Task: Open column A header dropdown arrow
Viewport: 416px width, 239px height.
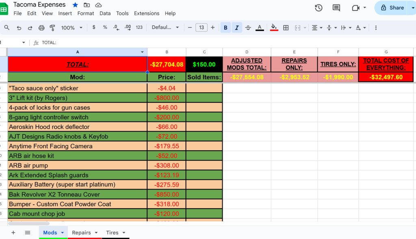Action: [142, 52]
